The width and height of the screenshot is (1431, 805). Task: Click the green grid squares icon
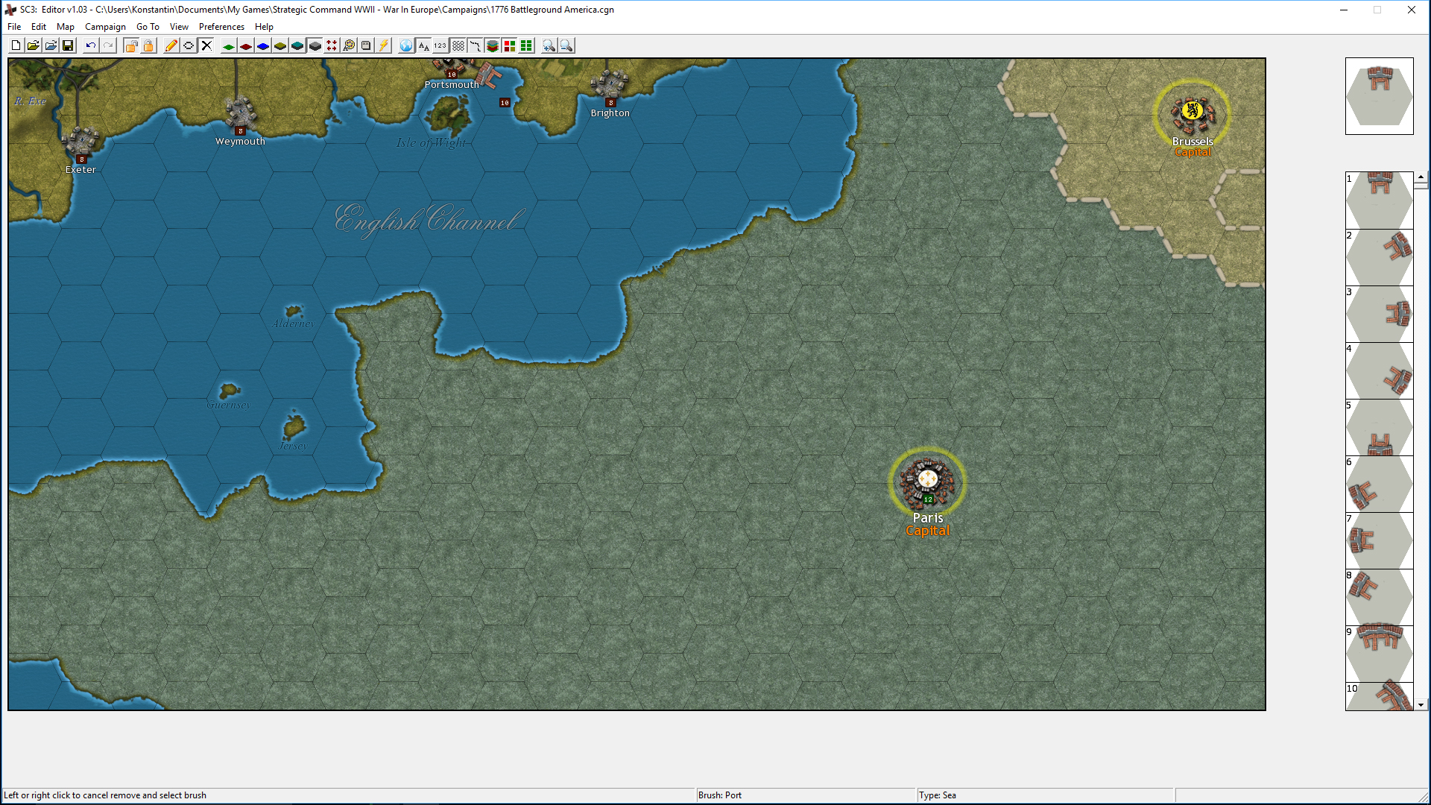pyautogui.click(x=526, y=45)
